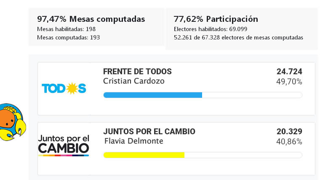Click the 97,47% Mesas computadas heading
Image resolution: width=328 pixels, height=180 pixels.
[91, 19]
